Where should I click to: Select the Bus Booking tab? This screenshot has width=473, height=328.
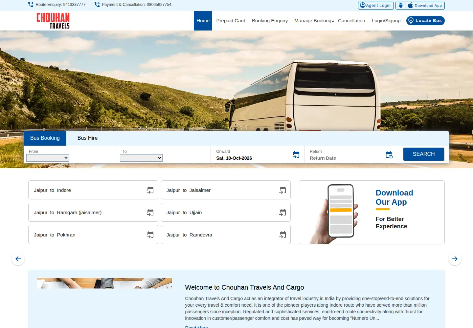point(45,138)
